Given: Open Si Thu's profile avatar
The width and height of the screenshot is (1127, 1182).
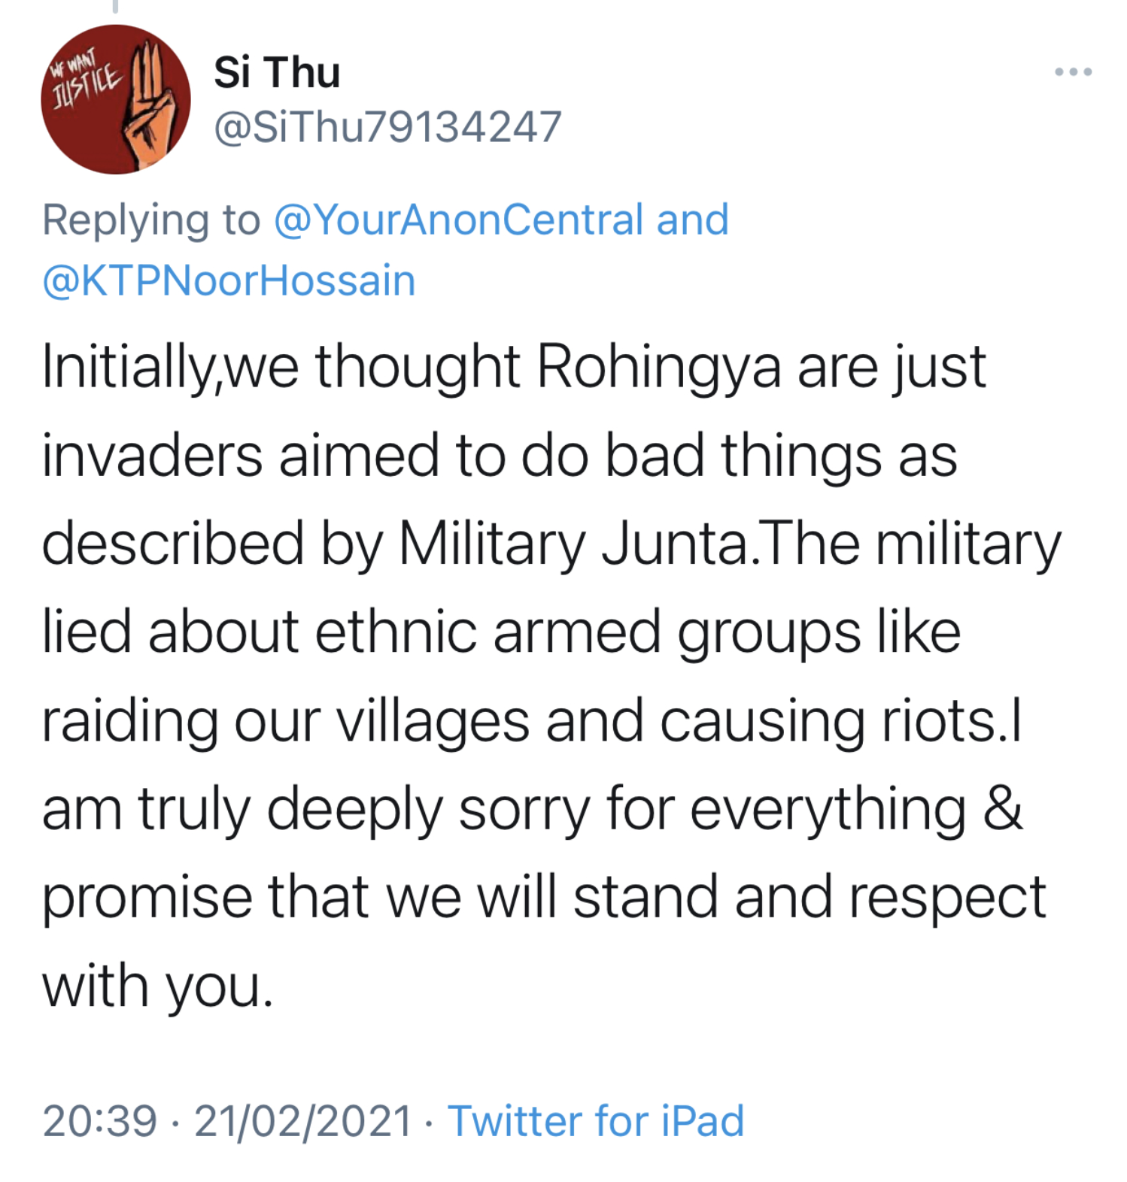Looking at the screenshot, I should point(115,99).
